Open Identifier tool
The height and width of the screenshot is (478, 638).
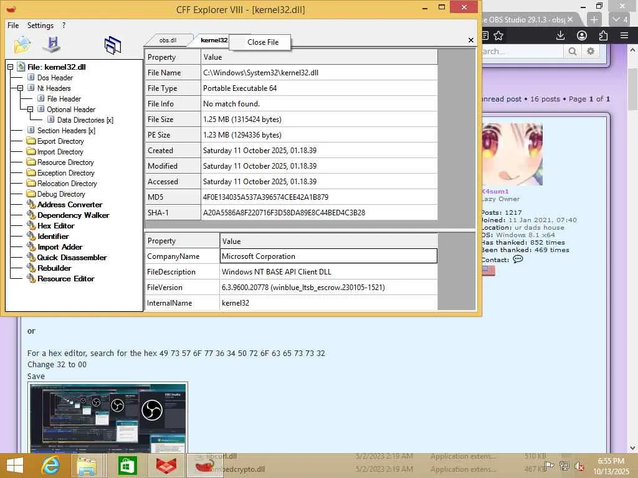(x=53, y=237)
